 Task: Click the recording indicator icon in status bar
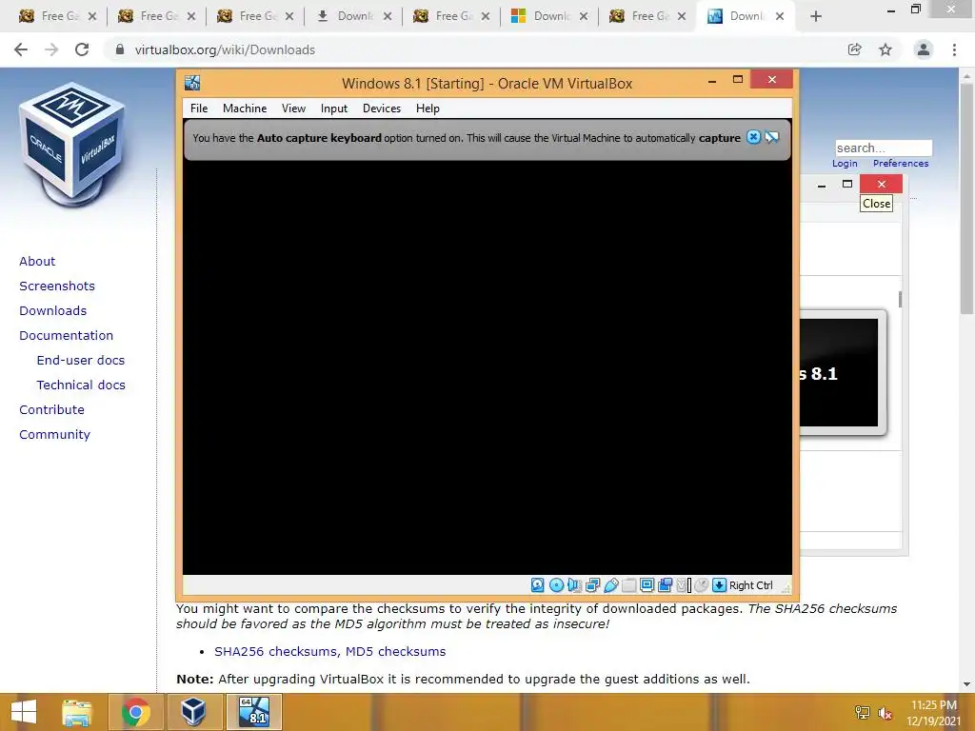click(666, 585)
